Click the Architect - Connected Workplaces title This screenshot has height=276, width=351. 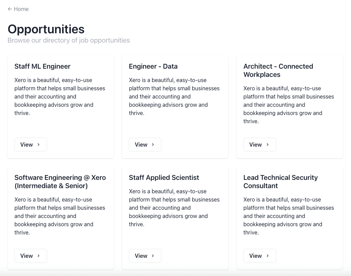(x=278, y=70)
